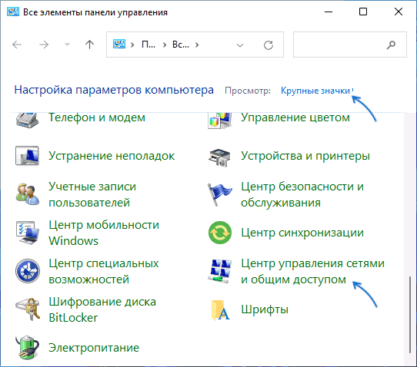Viewport: 417px width, 367px height.
Task: Open the Security and Maintenance flag icon
Action: pos(220,194)
